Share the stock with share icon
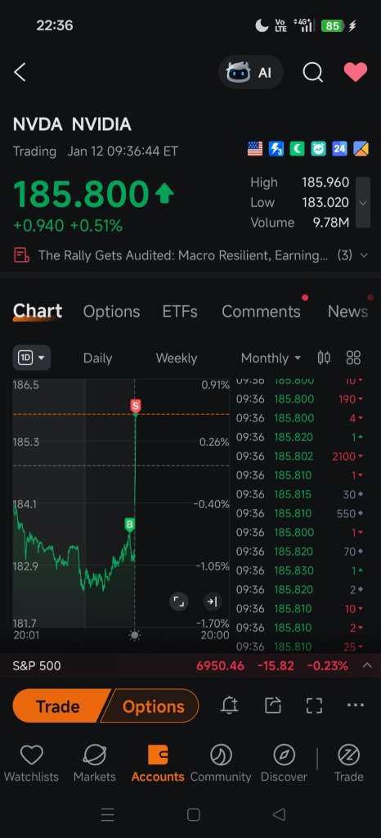The width and height of the screenshot is (381, 838). (273, 705)
